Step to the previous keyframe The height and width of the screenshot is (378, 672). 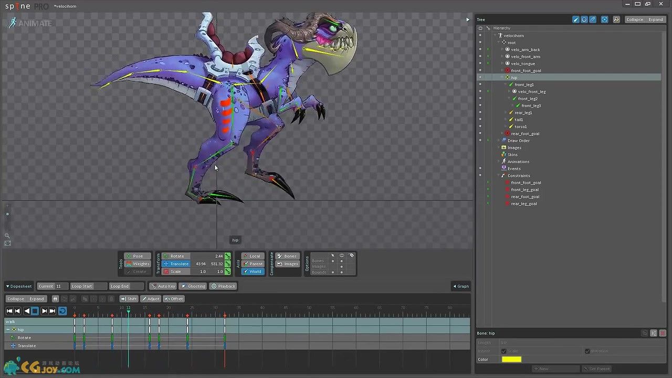click(x=17, y=311)
